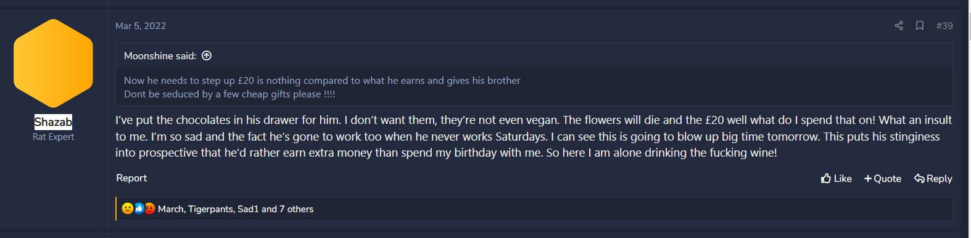Bookmark this post with the bookmark icon
Viewport: 971px width, 238px height.
pyautogui.click(x=920, y=25)
